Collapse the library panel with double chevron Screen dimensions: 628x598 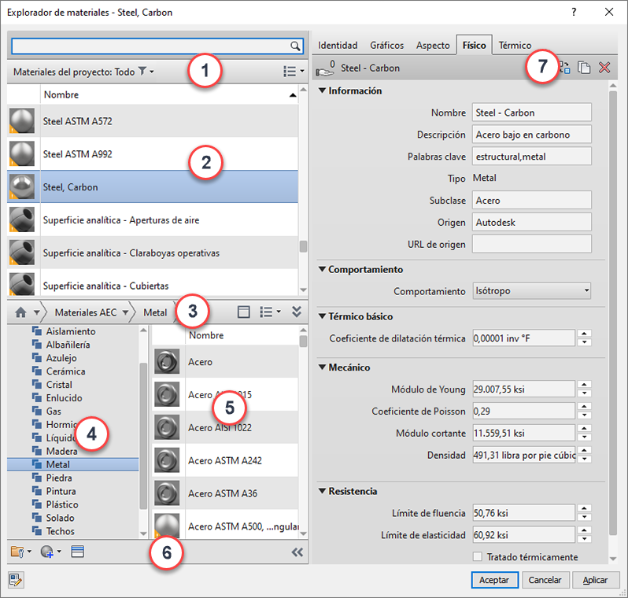point(297,312)
